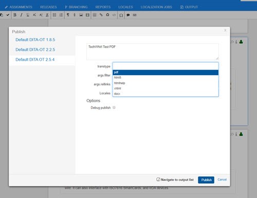
Task: Insert an image from the toolbar
Action: (x=81, y=15)
